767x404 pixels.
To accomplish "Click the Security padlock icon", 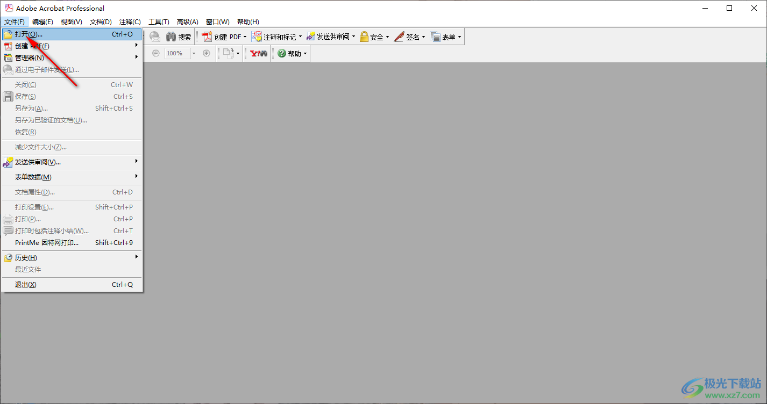I will [x=364, y=37].
